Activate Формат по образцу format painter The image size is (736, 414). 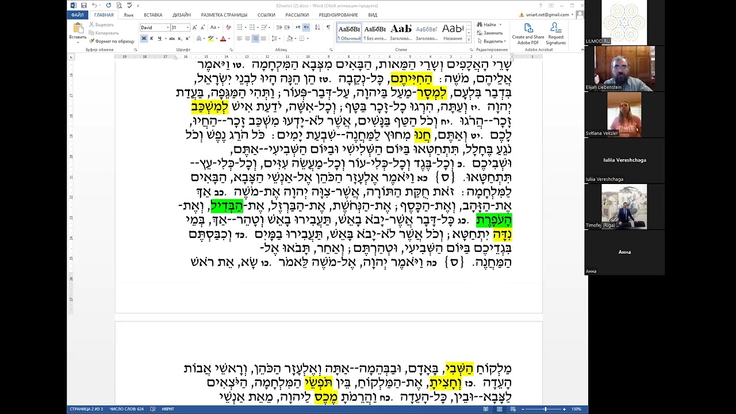pyautogui.click(x=112, y=41)
